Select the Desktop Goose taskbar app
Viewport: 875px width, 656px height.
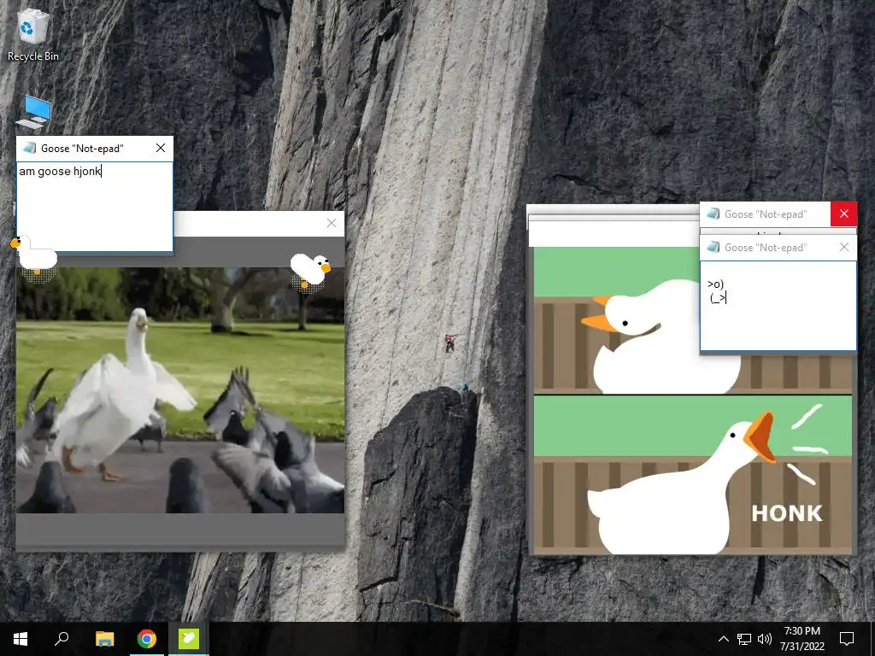(x=189, y=639)
